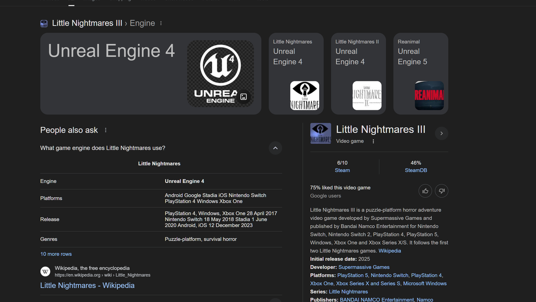This screenshot has height=302, width=536.
Task: Click the Little Nightmares II cover icon
Action: [x=367, y=96]
